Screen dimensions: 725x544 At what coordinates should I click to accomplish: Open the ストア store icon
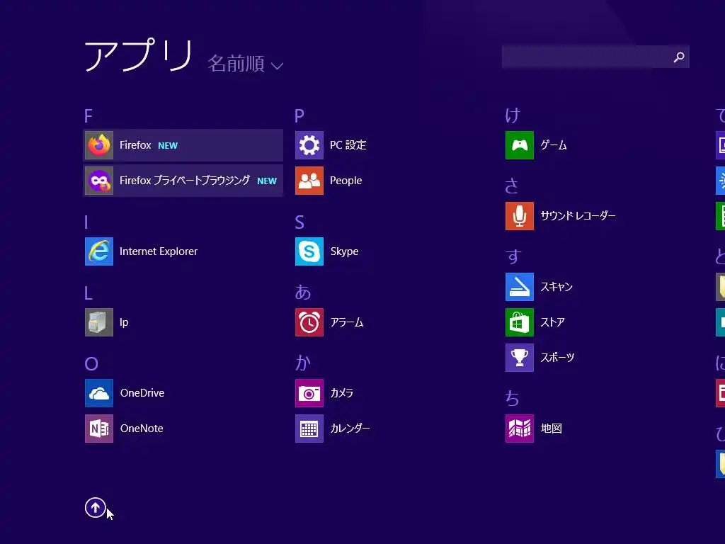pyautogui.click(x=520, y=322)
